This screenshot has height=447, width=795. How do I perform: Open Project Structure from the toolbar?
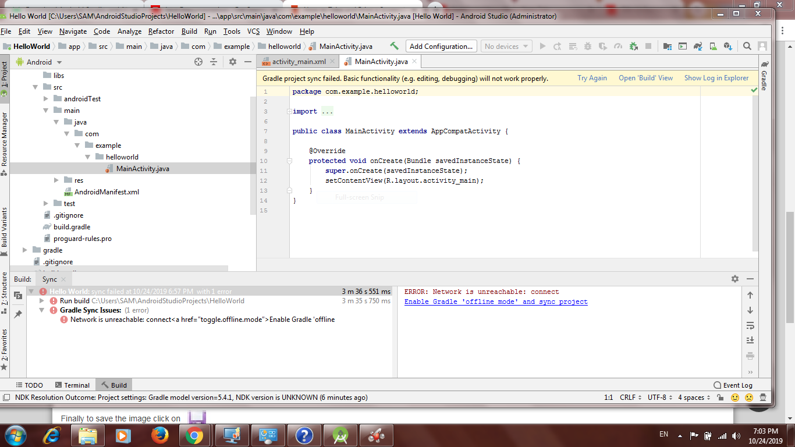tap(668, 46)
